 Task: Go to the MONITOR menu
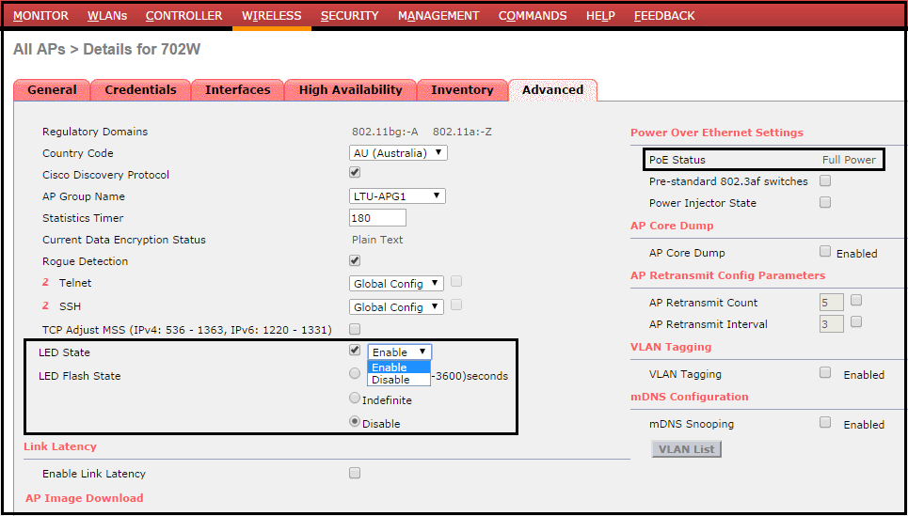[40, 16]
